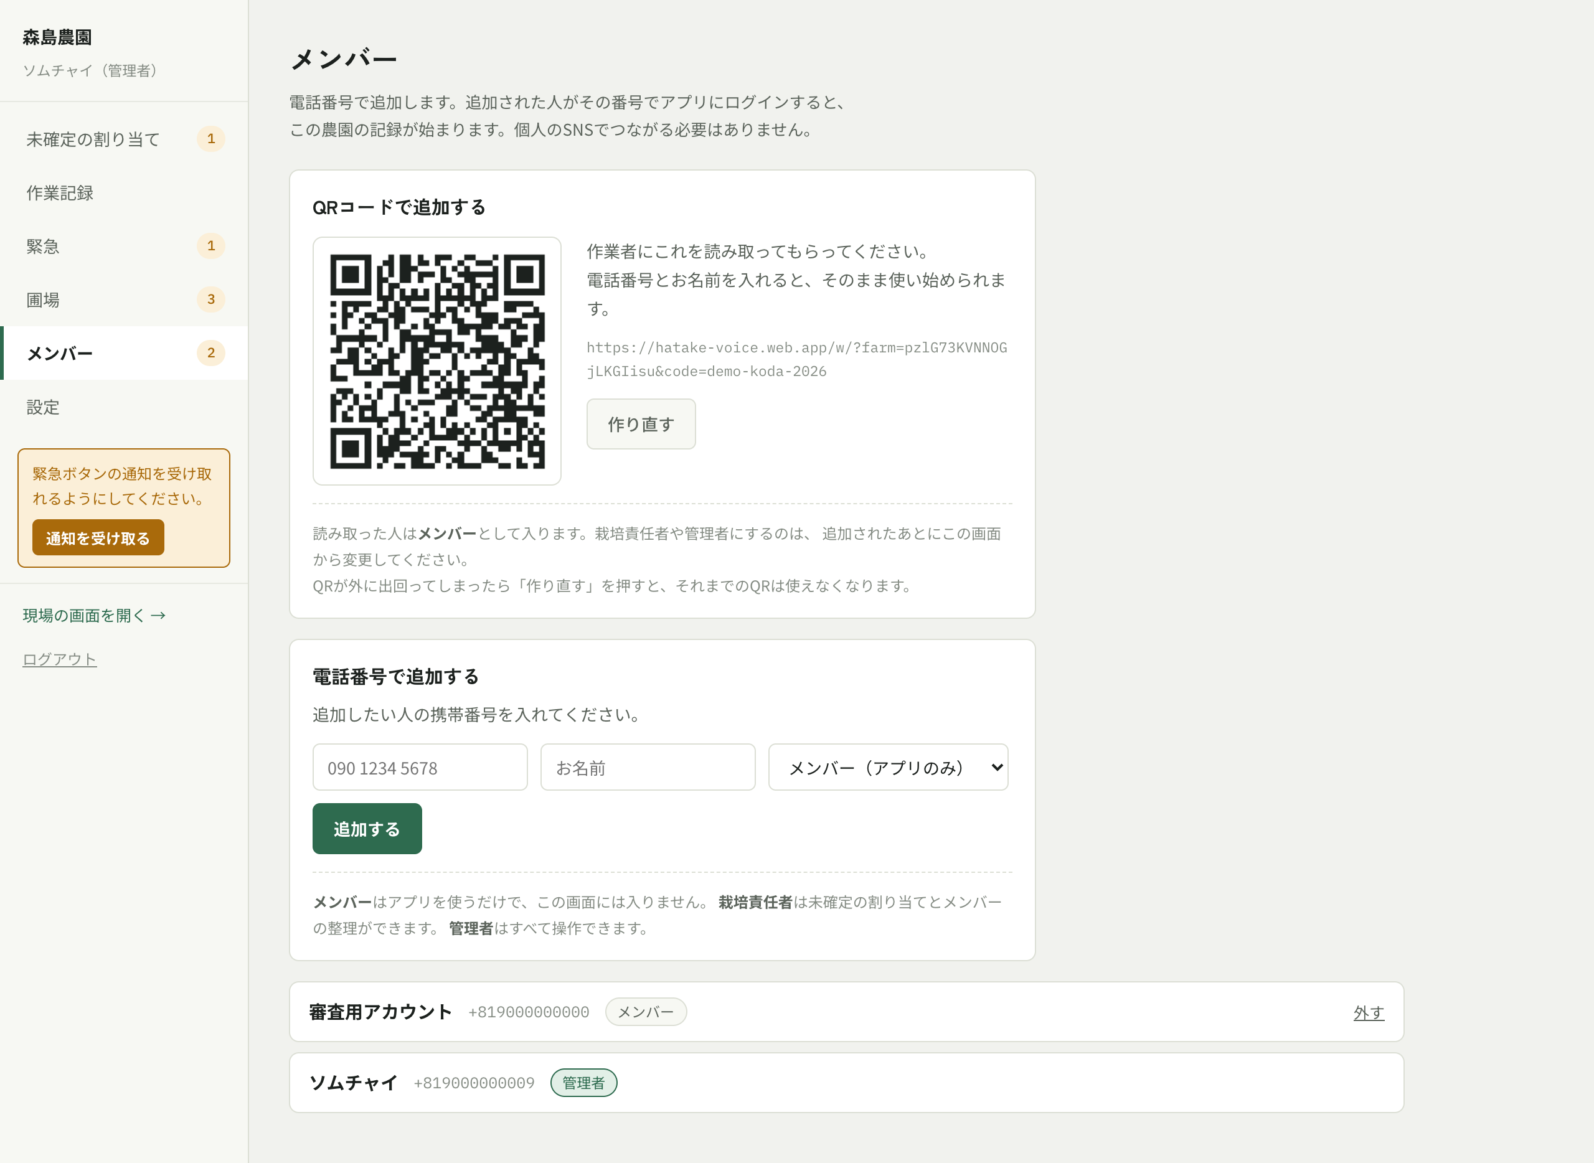Image resolution: width=1594 pixels, height=1163 pixels.
Task: Focus the お名前 name field
Action: [648, 768]
